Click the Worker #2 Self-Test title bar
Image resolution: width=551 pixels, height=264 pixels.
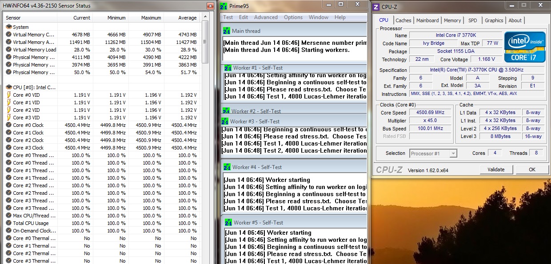click(x=294, y=111)
